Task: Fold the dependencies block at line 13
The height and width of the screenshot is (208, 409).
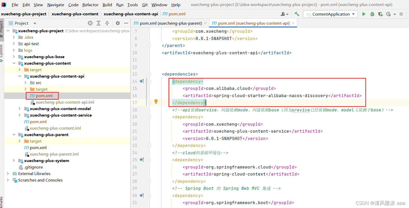Action: [x=150, y=74]
